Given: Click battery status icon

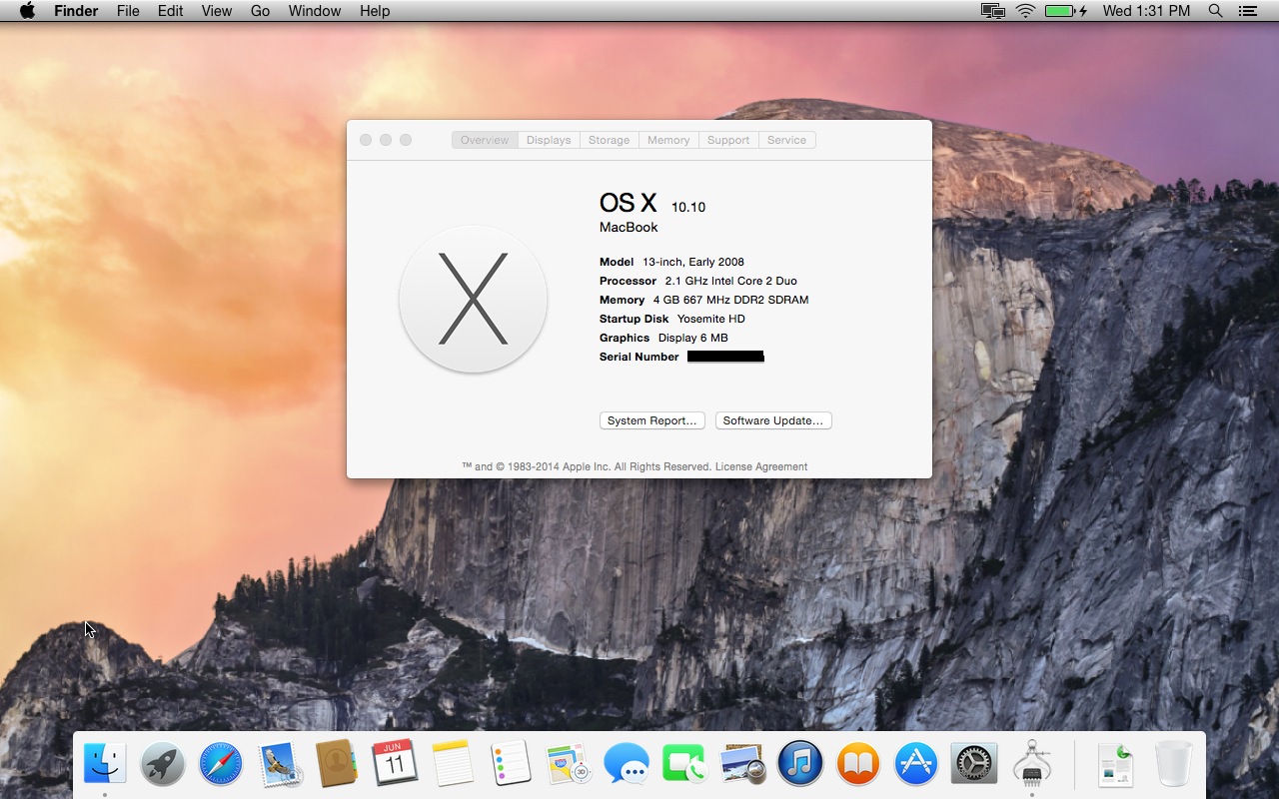Looking at the screenshot, I should click(x=1066, y=11).
